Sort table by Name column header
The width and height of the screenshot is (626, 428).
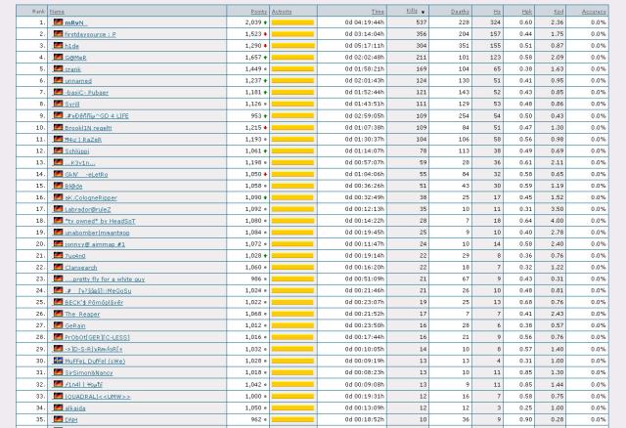tap(57, 11)
